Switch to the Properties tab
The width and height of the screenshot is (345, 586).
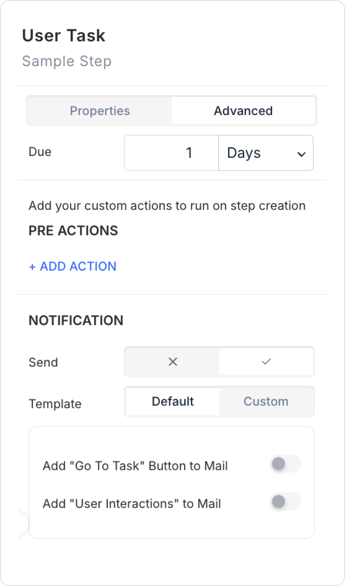[99, 111]
